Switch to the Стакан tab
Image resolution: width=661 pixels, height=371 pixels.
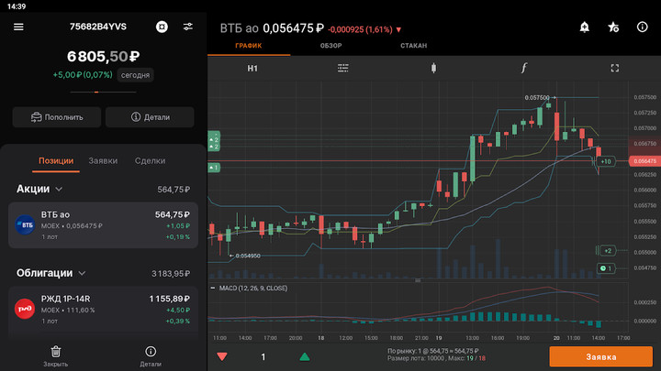pyautogui.click(x=413, y=46)
